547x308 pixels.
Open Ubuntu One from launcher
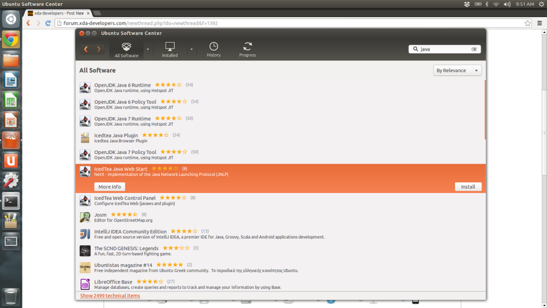point(11,160)
